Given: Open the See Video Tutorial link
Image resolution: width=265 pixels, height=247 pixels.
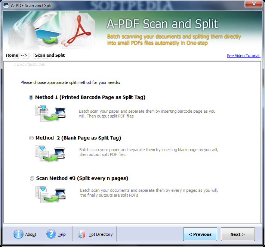Looking at the screenshot, I should 243,56.
